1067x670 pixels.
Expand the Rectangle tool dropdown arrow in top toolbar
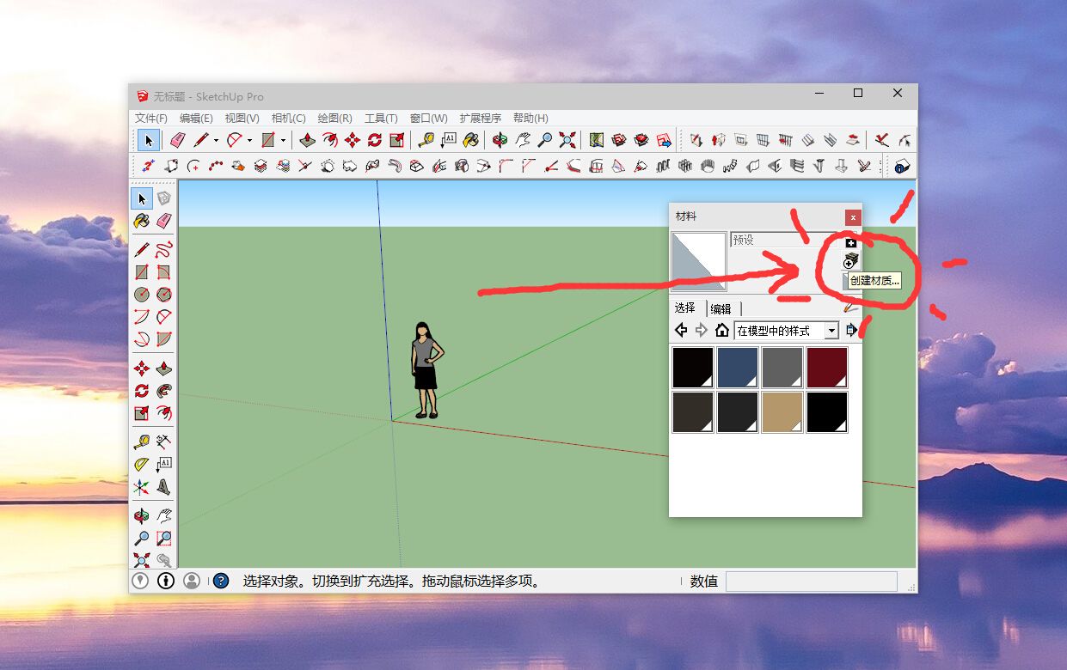283,141
